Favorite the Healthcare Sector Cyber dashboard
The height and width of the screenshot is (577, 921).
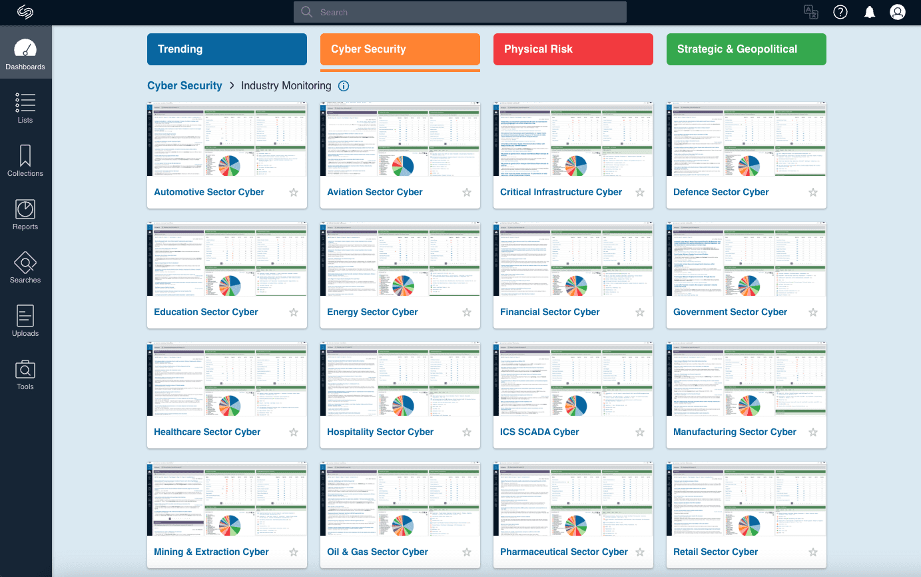click(294, 432)
